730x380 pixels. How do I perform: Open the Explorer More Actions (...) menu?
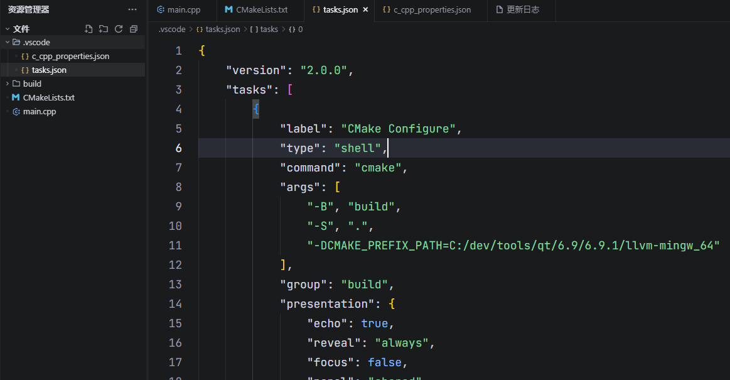[x=132, y=9]
